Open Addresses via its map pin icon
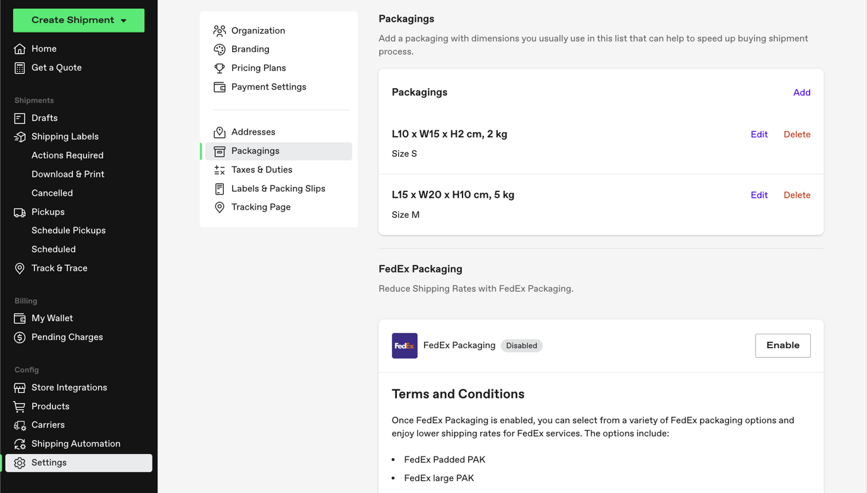Screen dimensions: 867x493 point(219,132)
